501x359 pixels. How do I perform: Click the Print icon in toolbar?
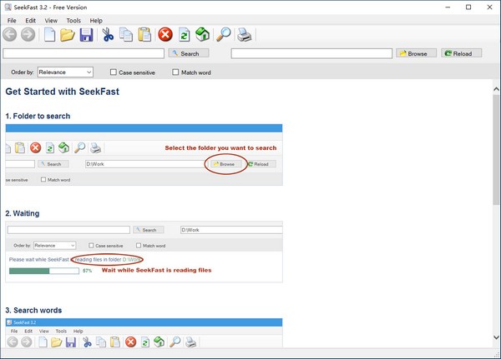244,34
